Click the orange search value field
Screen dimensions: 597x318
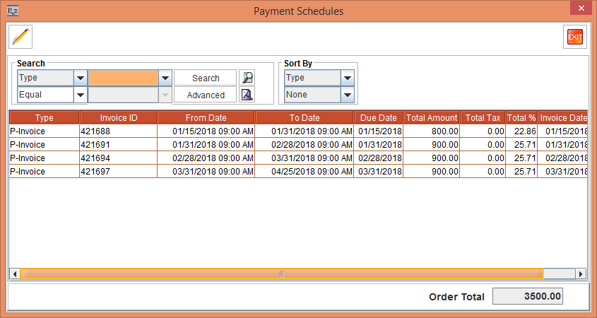pos(123,78)
